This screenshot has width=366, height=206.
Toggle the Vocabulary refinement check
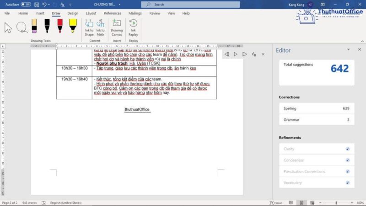coord(348,183)
